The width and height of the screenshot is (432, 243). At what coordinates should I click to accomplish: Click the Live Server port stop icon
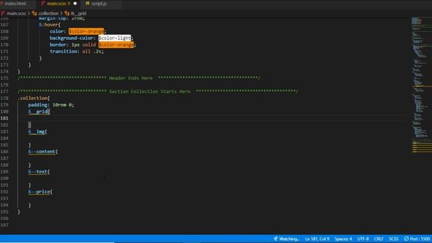pyautogui.click(x=406, y=239)
